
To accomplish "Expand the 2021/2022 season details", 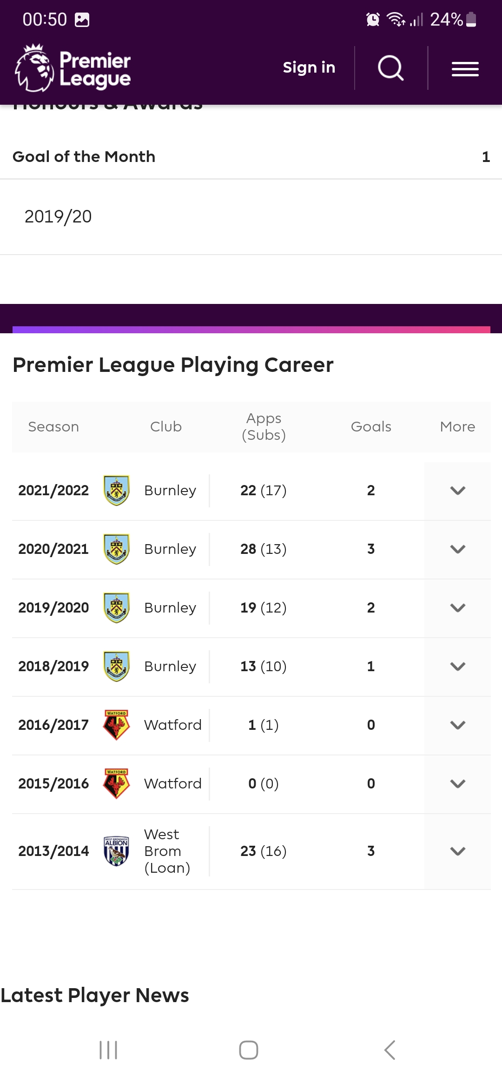I will 457,491.
